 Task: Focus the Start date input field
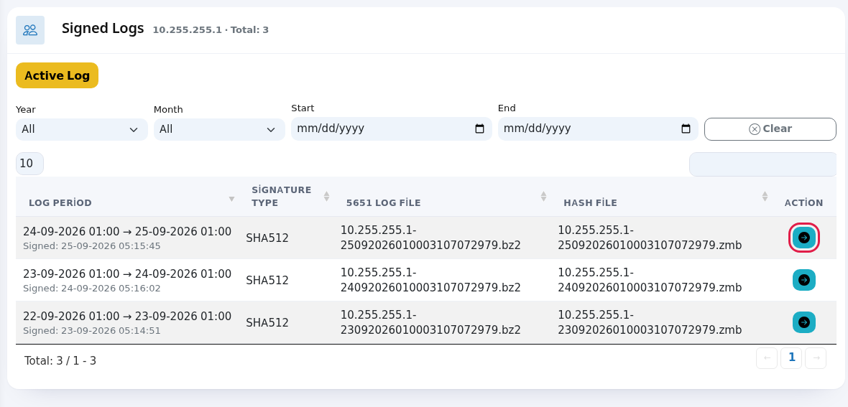[x=392, y=128]
